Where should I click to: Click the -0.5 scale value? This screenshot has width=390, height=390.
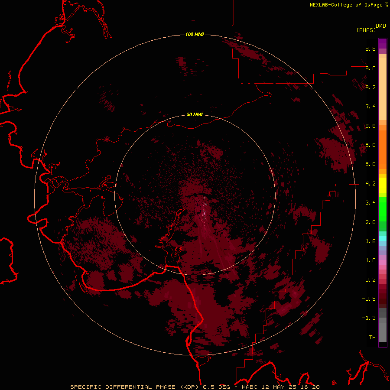pos(369,299)
